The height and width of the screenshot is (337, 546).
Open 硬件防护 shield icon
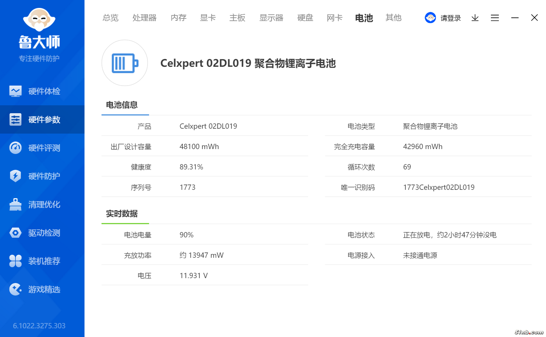tap(15, 176)
